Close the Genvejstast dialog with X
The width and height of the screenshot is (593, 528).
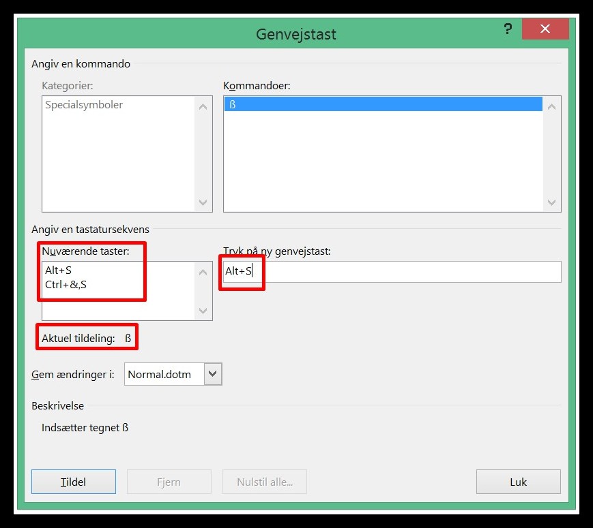545,29
